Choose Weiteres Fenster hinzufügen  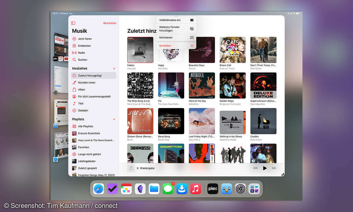click(x=176, y=29)
